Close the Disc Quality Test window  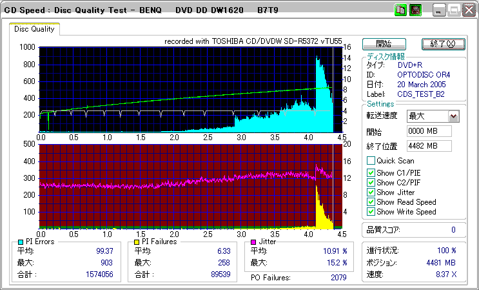[x=468, y=11]
